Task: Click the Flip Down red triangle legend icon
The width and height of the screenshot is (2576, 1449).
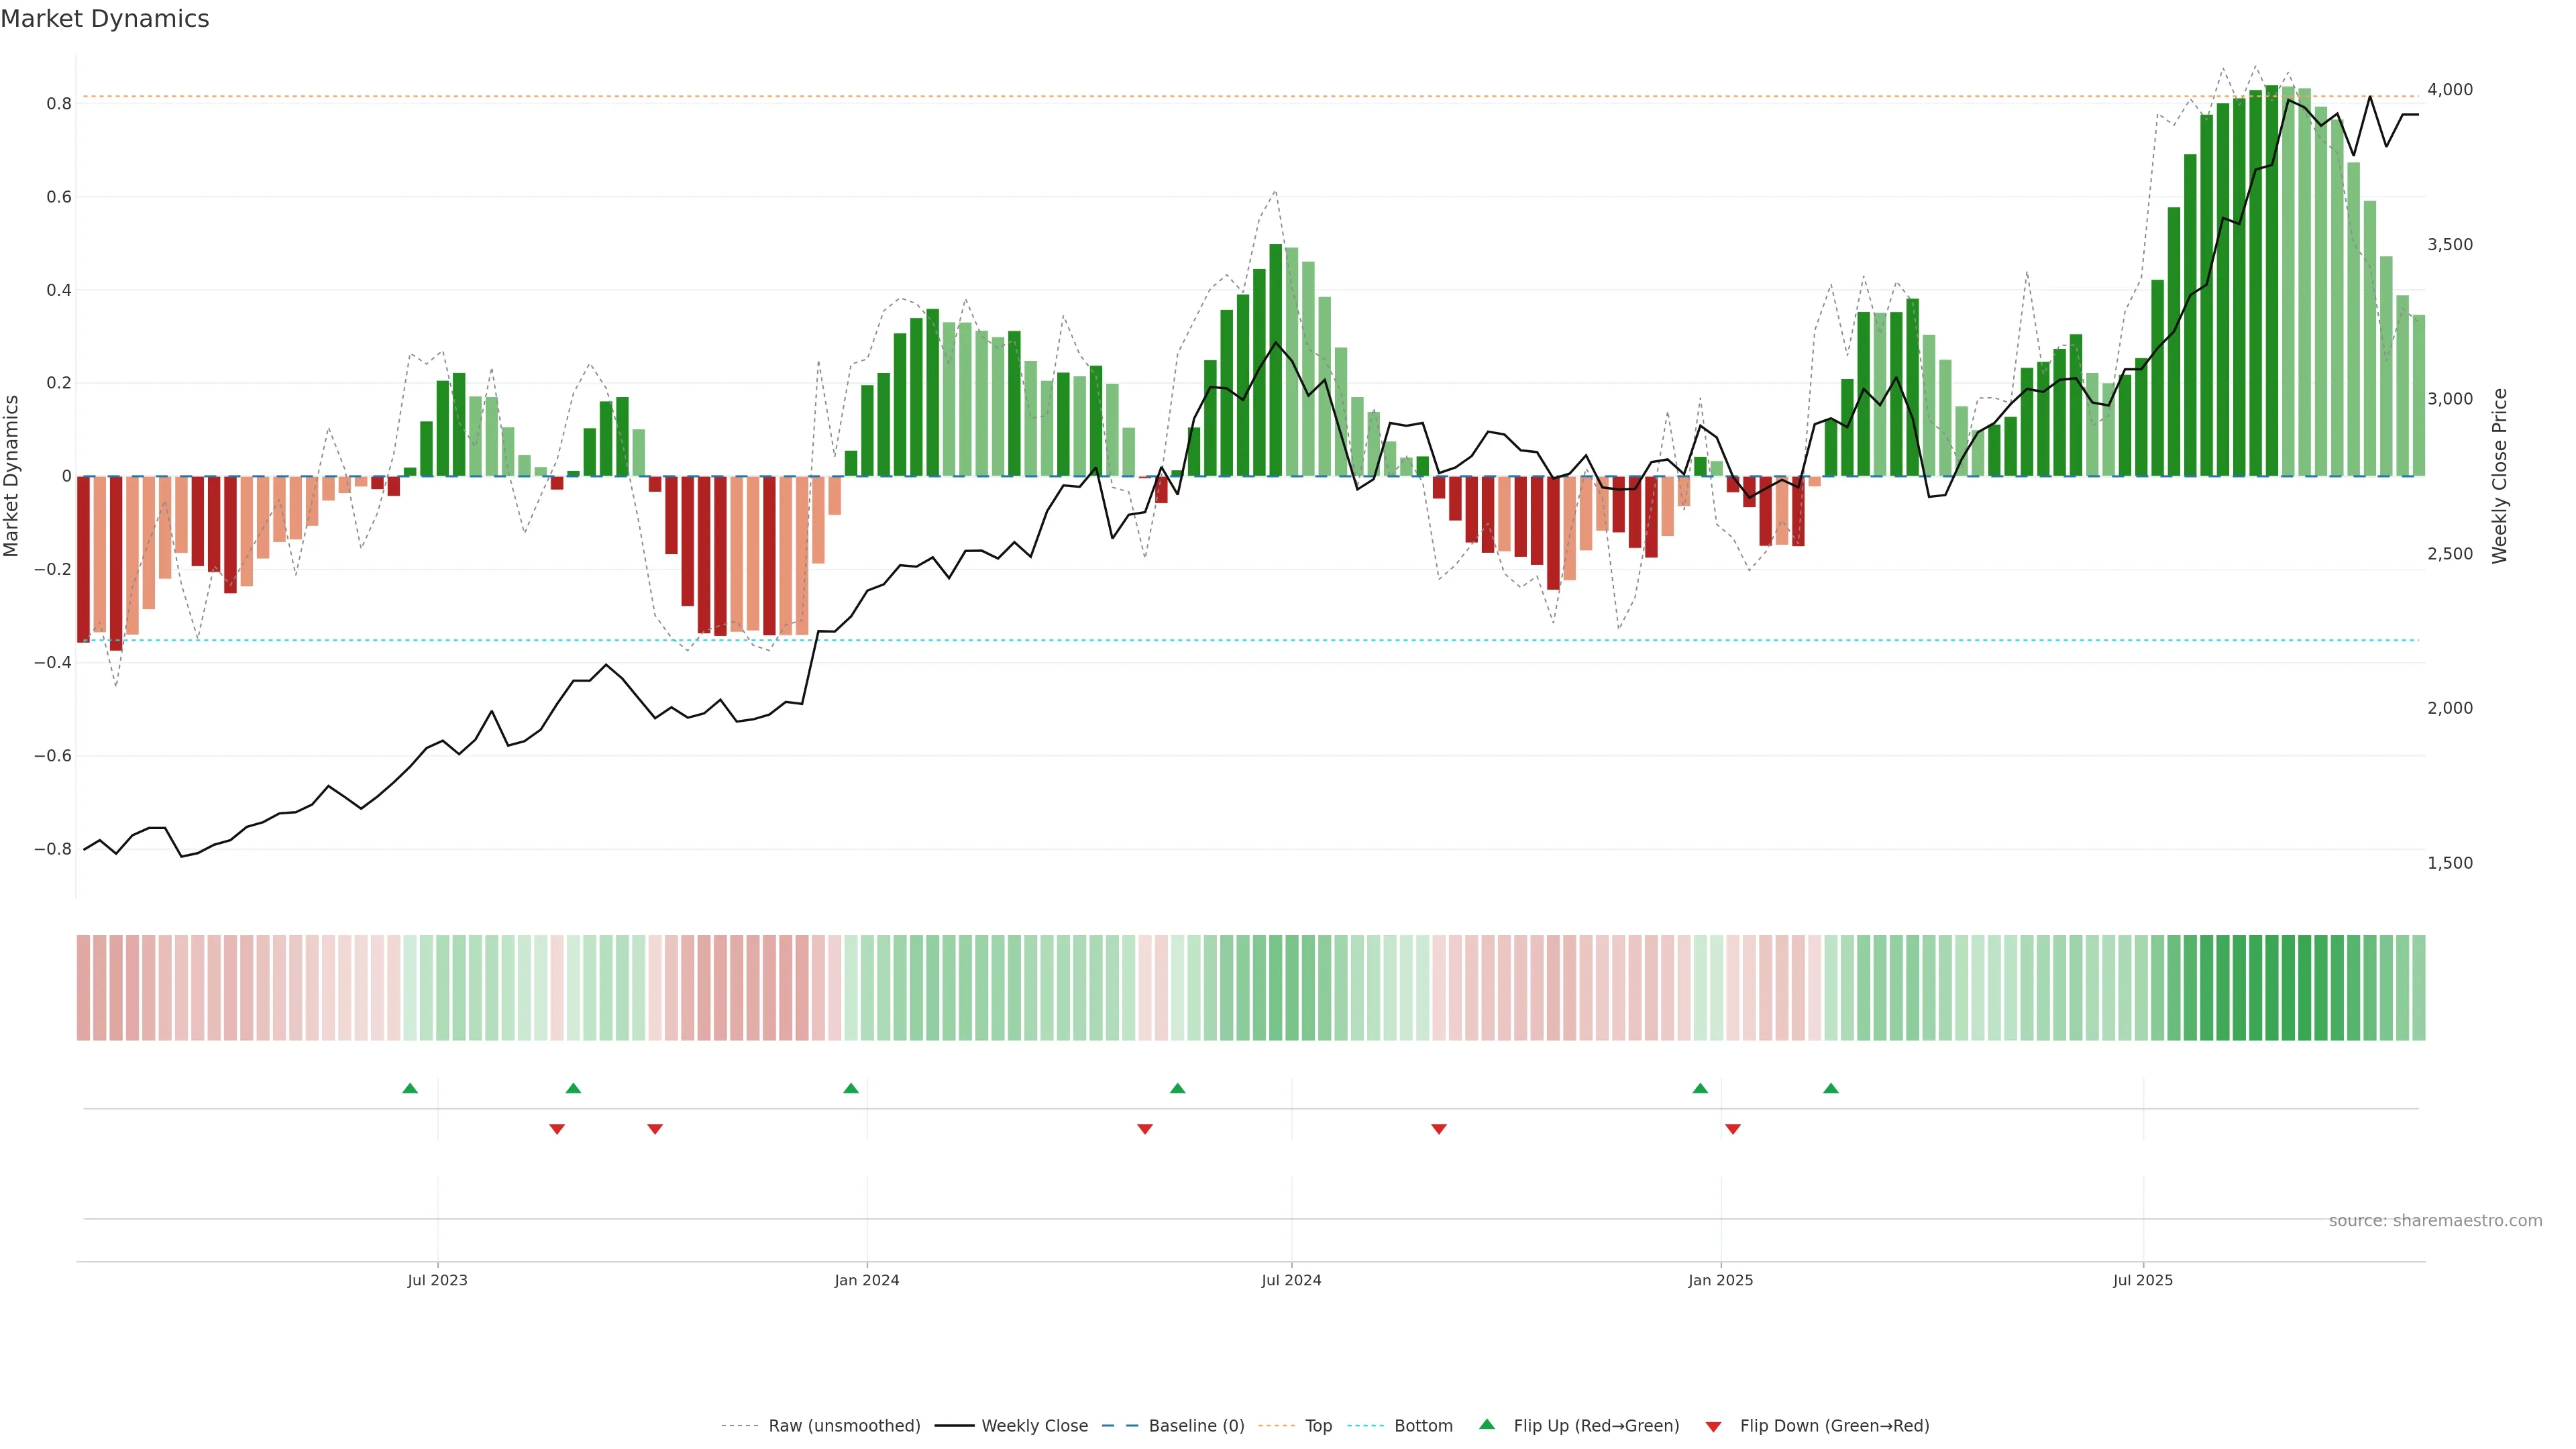Action: point(1713,1426)
